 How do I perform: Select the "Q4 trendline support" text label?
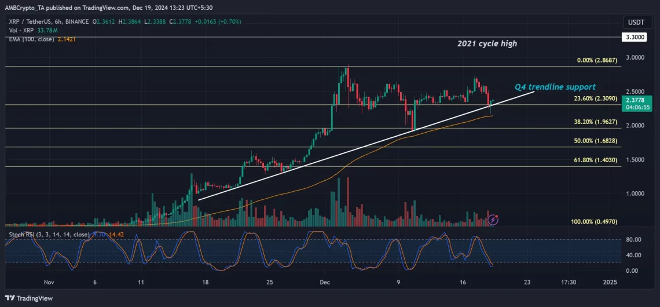point(555,87)
